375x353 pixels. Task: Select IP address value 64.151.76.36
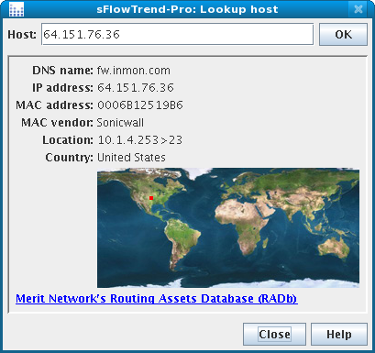(x=136, y=88)
